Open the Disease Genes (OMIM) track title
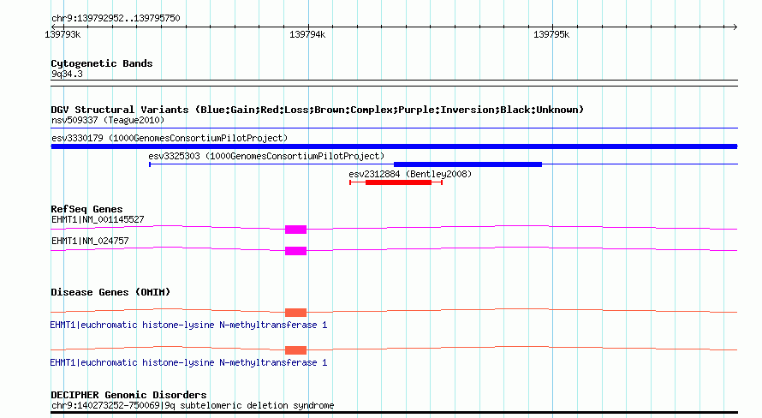This screenshot has width=762, height=418. 110,292
